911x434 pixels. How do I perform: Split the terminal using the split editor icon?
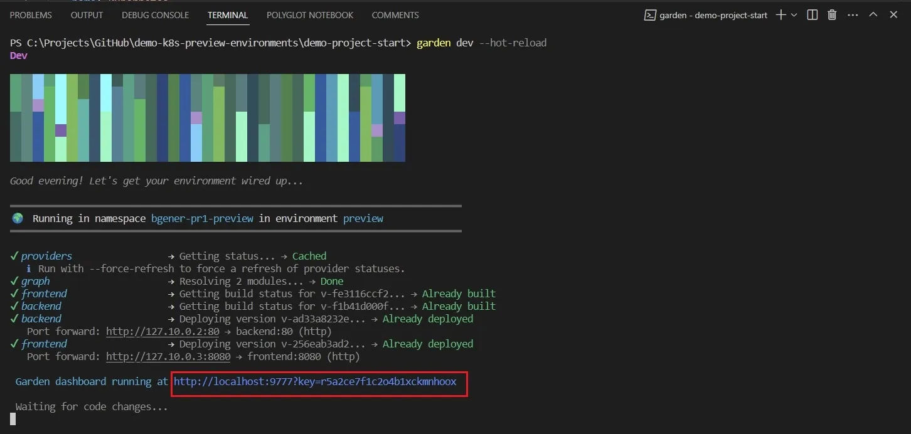pos(811,14)
